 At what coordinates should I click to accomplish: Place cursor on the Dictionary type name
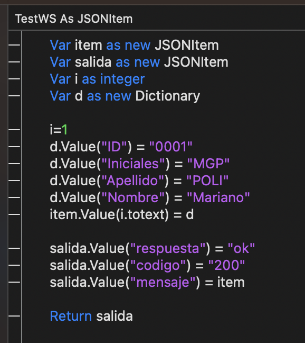pos(167,96)
